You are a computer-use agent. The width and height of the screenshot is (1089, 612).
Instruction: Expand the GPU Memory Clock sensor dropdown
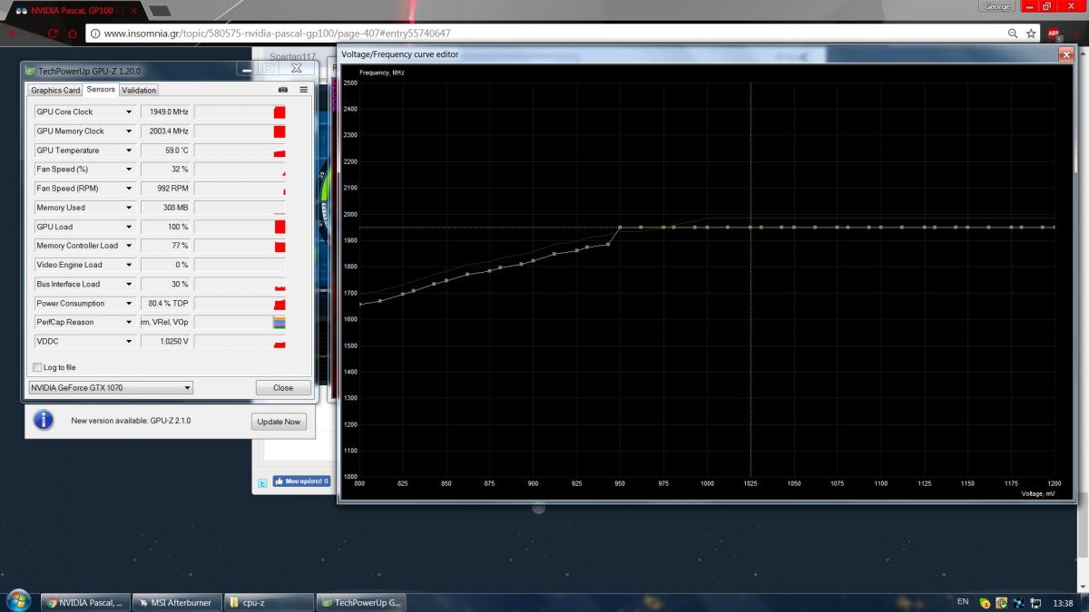[x=129, y=131]
